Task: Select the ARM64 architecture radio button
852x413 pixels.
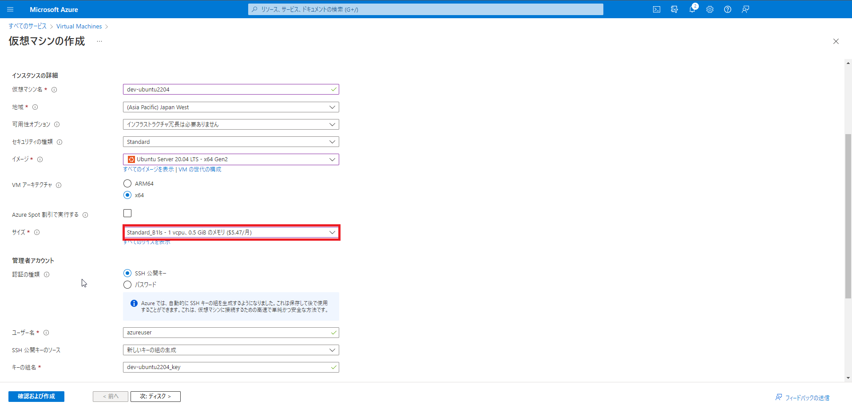Action: point(127,183)
